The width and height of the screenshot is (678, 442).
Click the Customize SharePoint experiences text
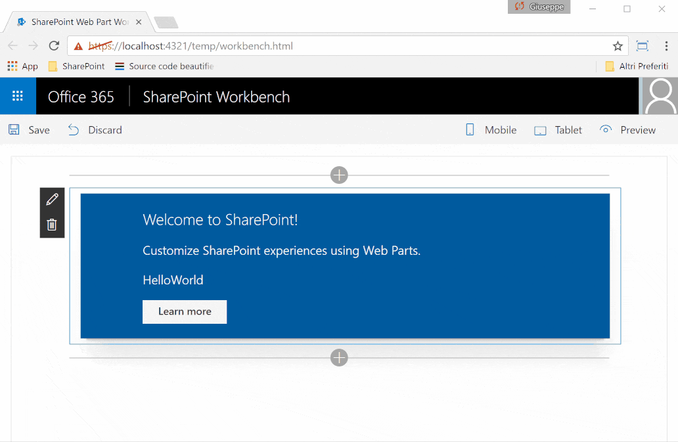point(281,251)
